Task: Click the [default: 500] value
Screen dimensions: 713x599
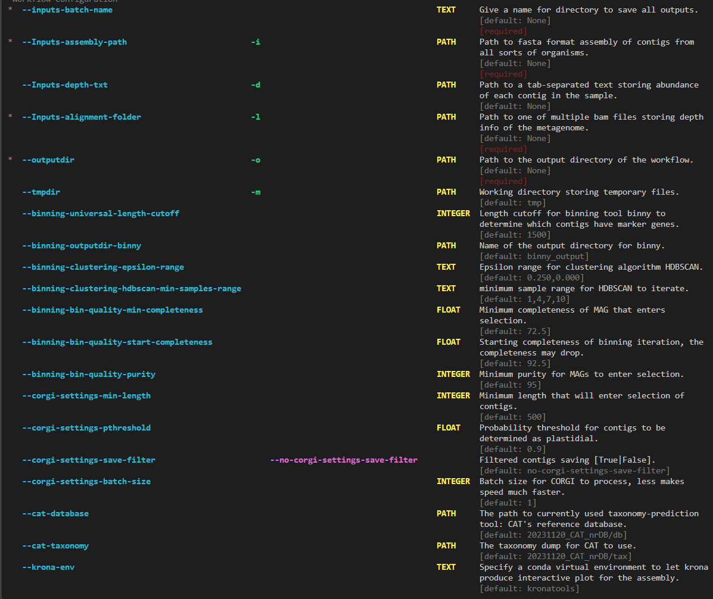Action: click(513, 417)
